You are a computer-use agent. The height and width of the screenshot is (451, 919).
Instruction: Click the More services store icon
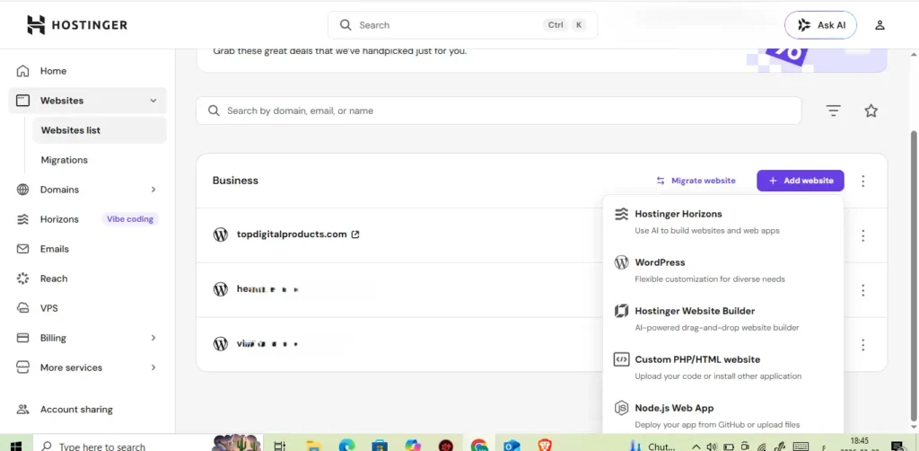[x=22, y=367]
